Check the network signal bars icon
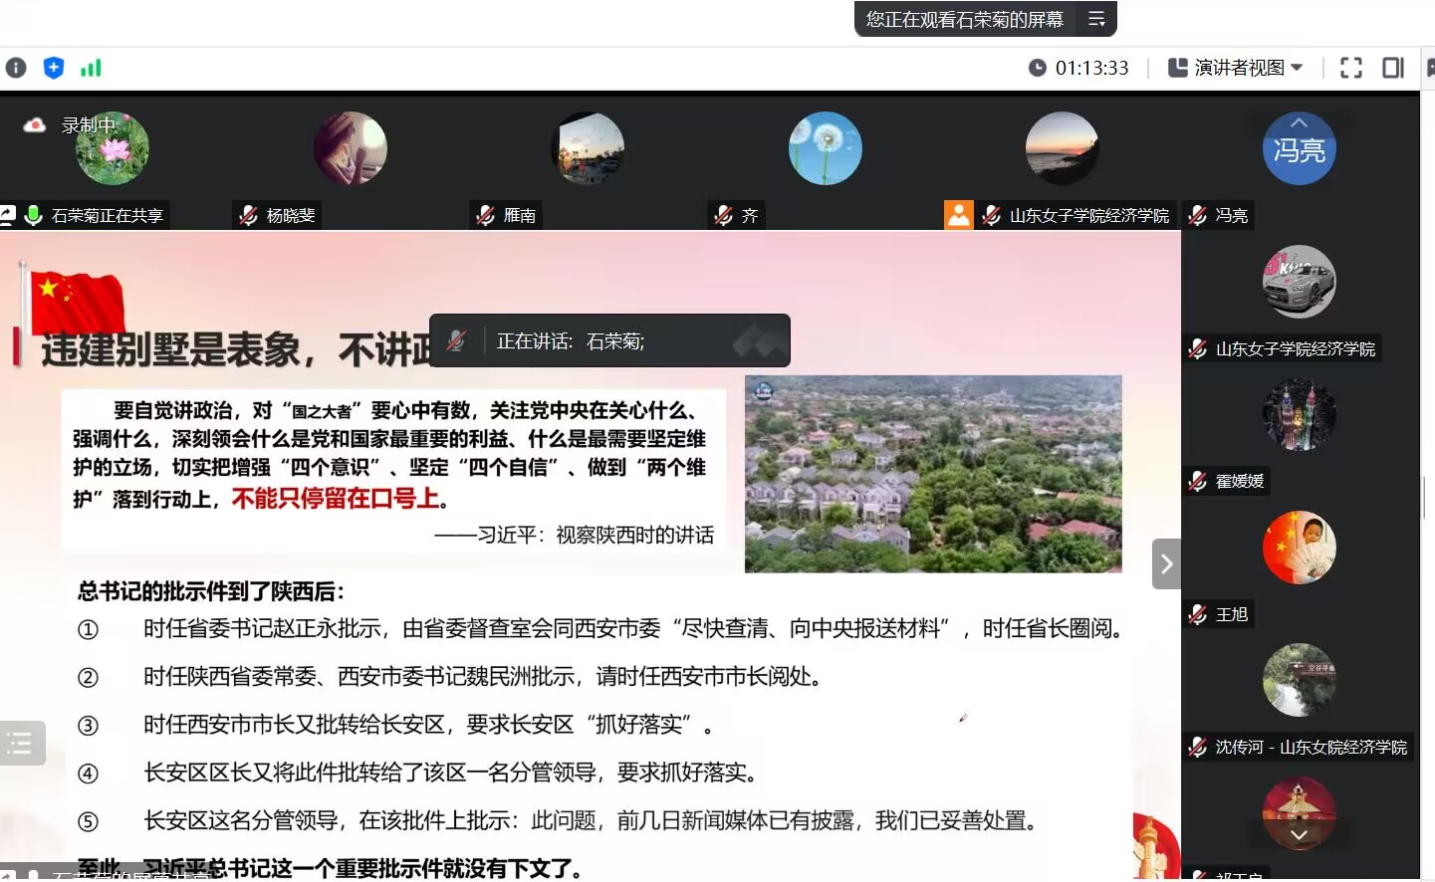This screenshot has height=882, width=1435. click(x=91, y=68)
